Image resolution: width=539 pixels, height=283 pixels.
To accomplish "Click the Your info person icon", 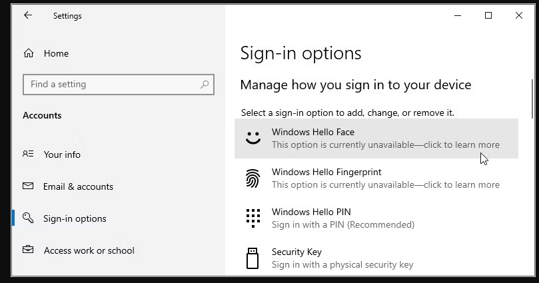I will coord(28,154).
